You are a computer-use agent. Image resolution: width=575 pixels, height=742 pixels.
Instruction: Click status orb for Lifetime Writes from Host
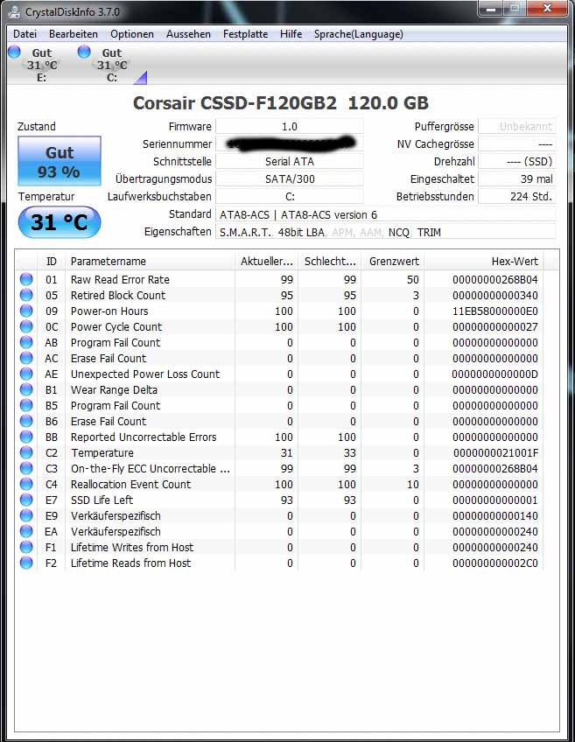[26, 547]
